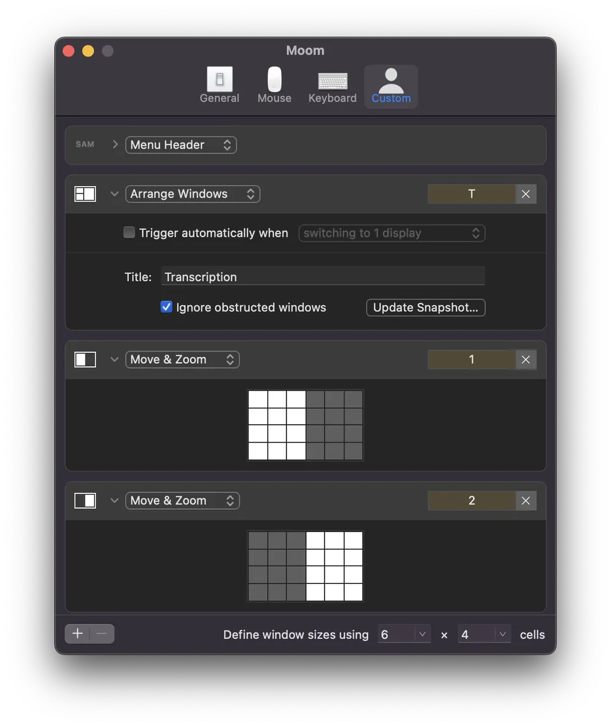Remove selected action with minus button
Screen dimensions: 611x727
102,634
